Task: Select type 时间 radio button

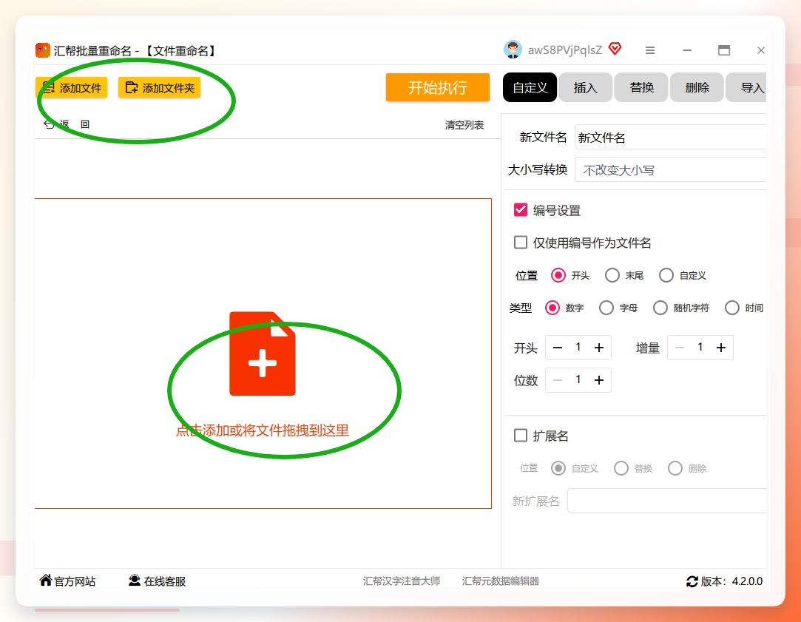Action: tap(732, 308)
